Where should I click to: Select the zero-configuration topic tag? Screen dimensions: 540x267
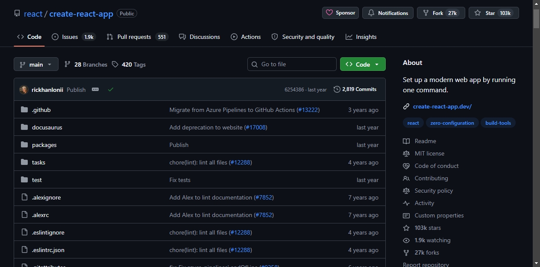[x=452, y=123]
